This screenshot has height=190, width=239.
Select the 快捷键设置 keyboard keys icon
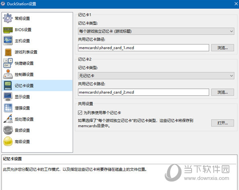coord(8,63)
